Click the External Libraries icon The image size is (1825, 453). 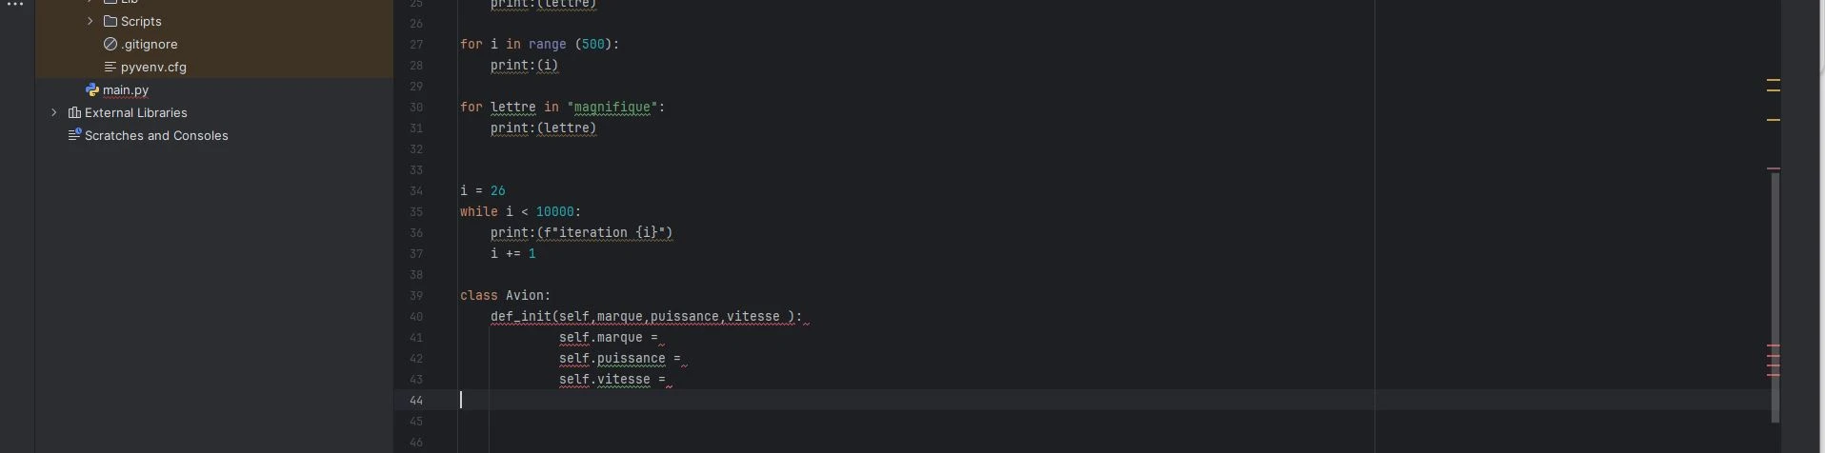tap(74, 112)
